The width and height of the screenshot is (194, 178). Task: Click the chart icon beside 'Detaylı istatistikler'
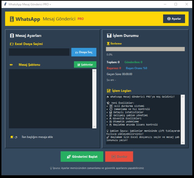(111, 112)
